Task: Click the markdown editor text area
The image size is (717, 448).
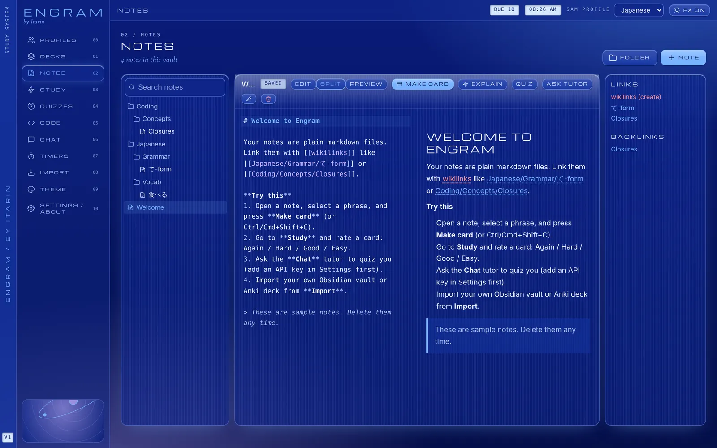Action: click(x=326, y=267)
